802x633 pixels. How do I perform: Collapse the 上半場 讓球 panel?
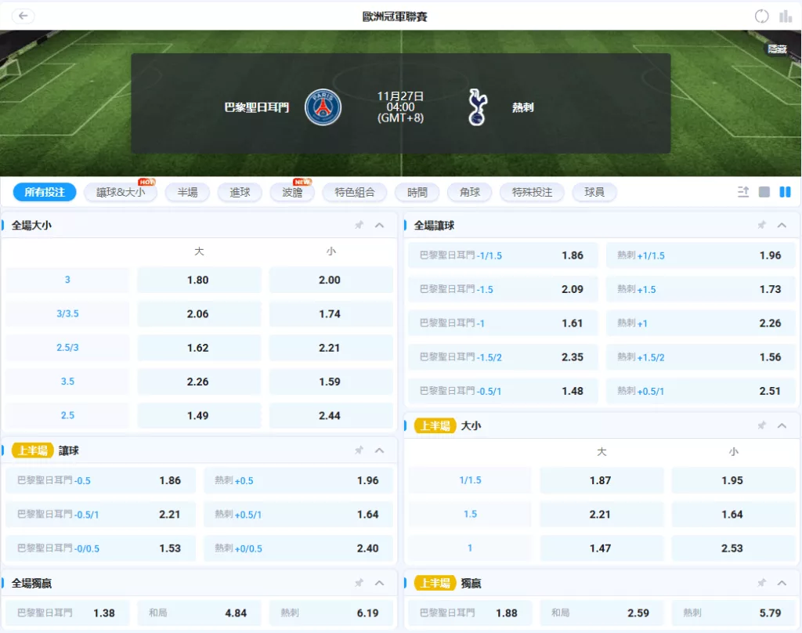[x=380, y=450]
